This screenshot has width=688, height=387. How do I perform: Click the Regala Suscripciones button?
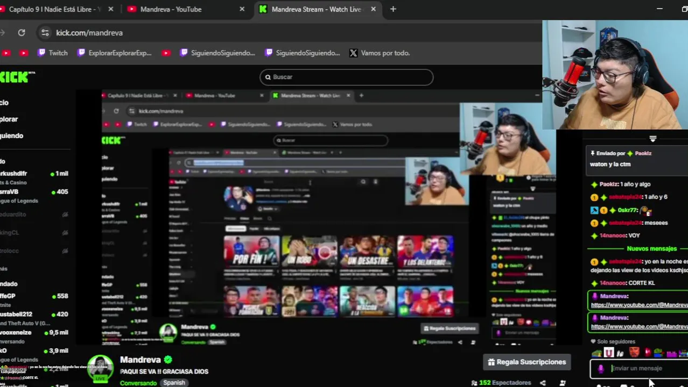point(527,362)
